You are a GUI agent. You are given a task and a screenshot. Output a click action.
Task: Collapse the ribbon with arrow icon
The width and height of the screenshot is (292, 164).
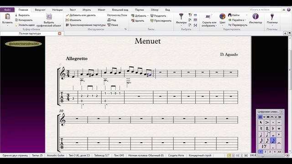(x=284, y=10)
